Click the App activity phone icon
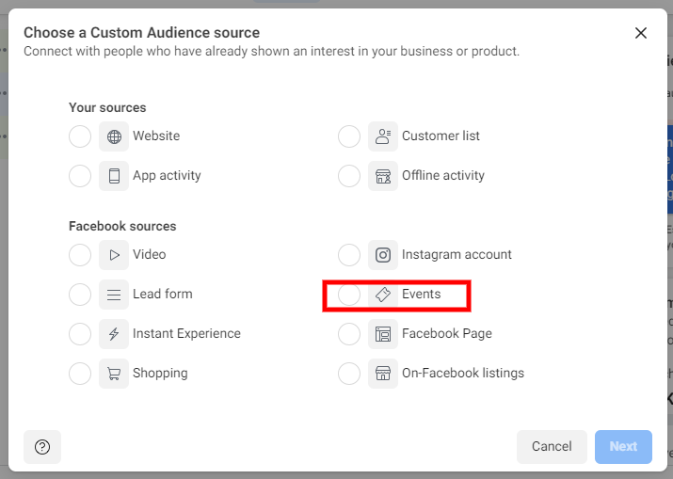 pos(114,176)
